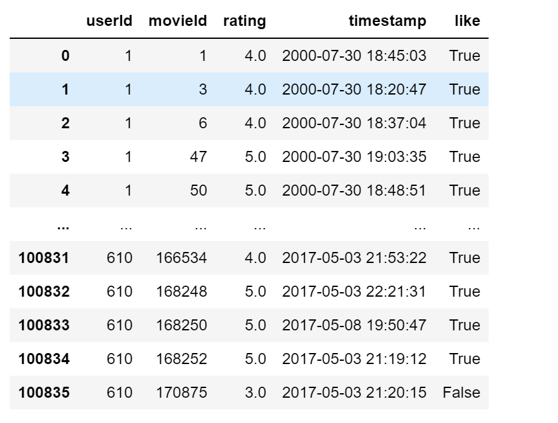Click movieId cell showing 170875
The width and height of the screenshot is (558, 423).
pyautogui.click(x=182, y=393)
